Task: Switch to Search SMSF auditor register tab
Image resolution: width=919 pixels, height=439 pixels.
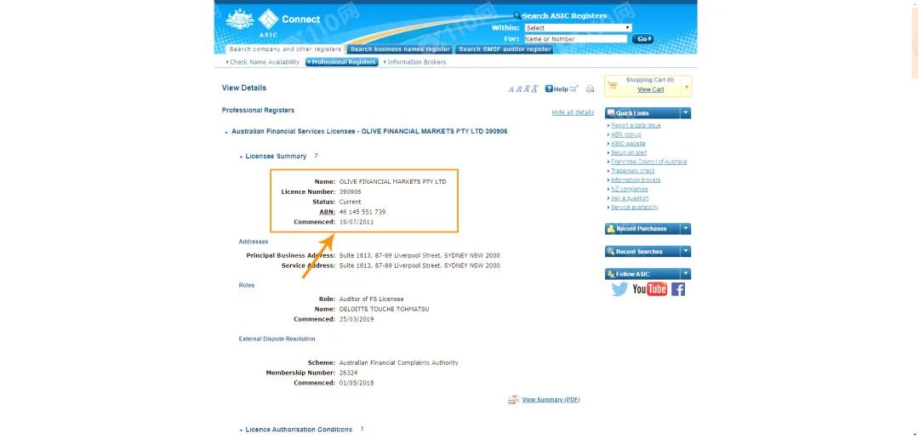Action: [x=505, y=49]
